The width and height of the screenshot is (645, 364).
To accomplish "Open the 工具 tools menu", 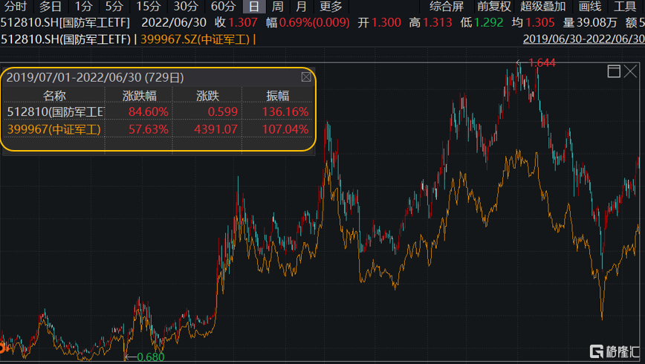I will point(625,6).
